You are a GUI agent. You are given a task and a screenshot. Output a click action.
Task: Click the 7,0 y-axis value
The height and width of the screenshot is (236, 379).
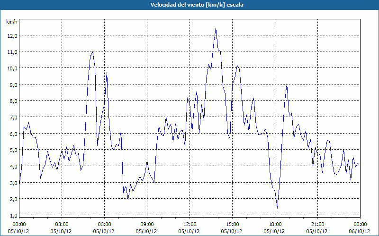pos(13,117)
